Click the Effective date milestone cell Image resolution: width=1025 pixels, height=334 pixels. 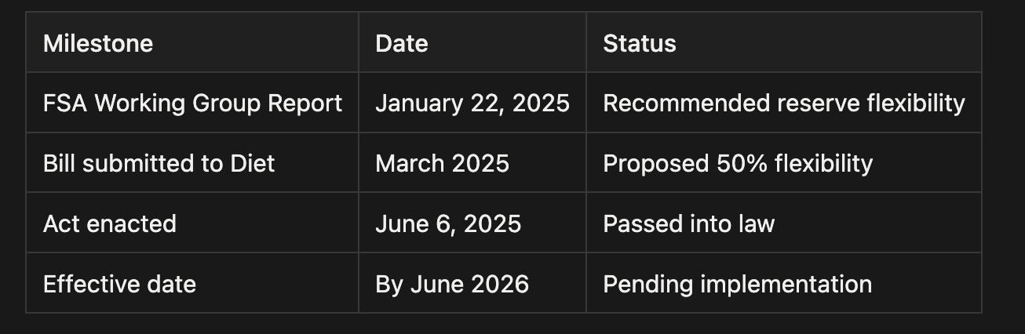coord(119,284)
